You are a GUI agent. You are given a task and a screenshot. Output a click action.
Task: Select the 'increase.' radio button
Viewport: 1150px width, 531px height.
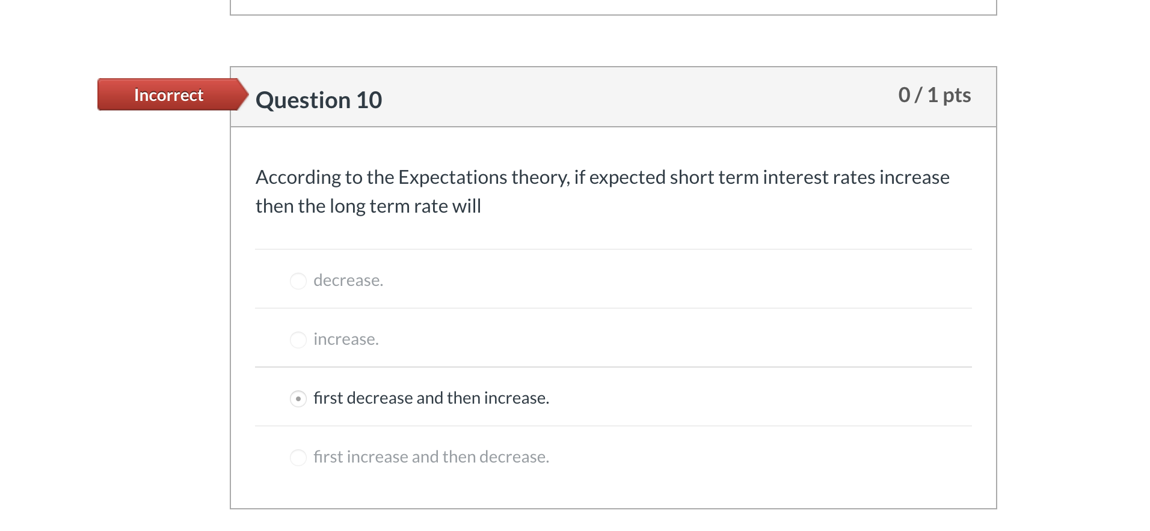click(298, 340)
